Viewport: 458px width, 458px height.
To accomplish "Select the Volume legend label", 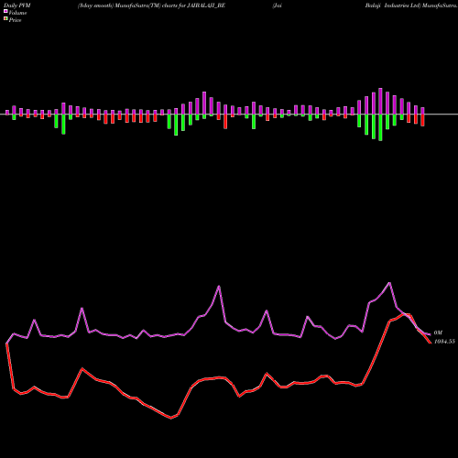I will 17,13.
